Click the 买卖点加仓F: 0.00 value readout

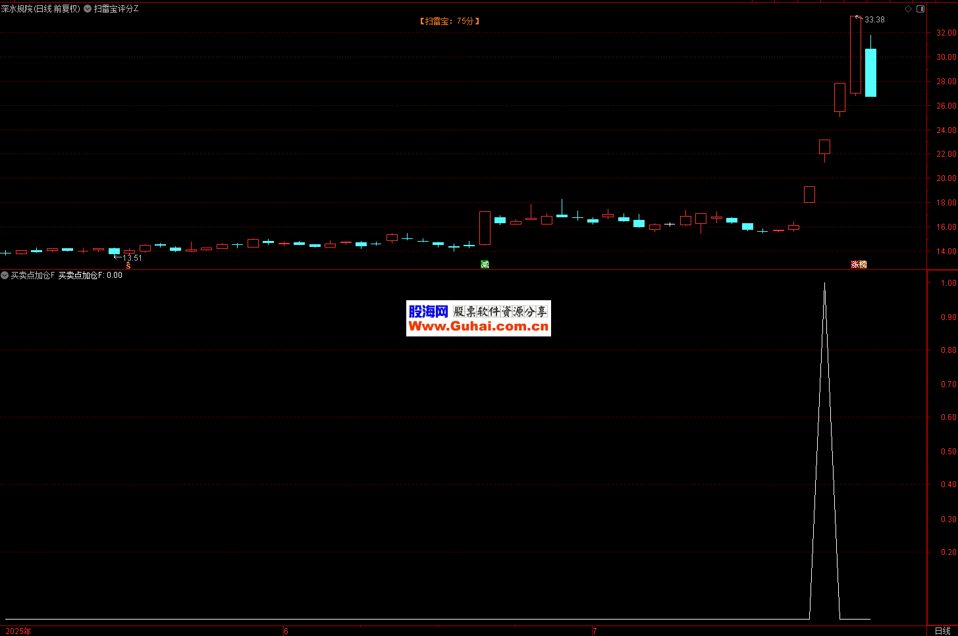tap(90, 275)
